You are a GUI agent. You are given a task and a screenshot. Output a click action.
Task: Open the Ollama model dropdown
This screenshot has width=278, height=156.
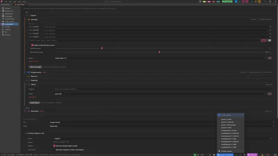tap(161, 94)
